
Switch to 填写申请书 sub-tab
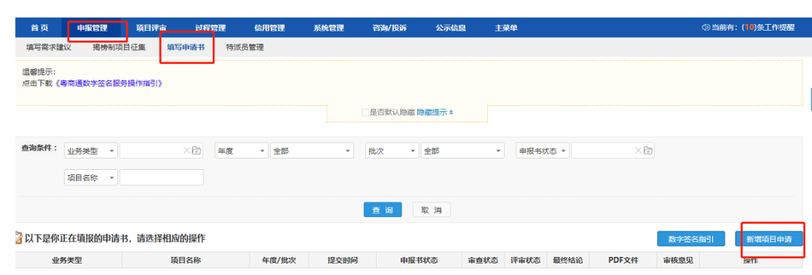click(x=186, y=47)
